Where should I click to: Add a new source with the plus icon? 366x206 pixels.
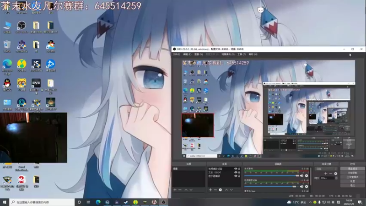coord(210,190)
